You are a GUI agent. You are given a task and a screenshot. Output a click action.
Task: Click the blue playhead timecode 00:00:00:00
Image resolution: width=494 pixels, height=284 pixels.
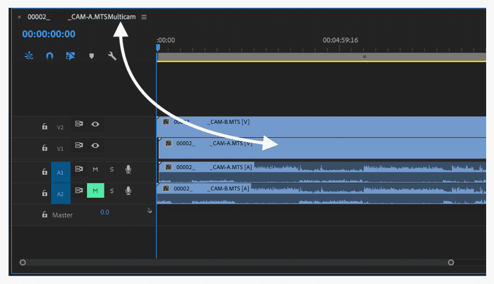49,34
